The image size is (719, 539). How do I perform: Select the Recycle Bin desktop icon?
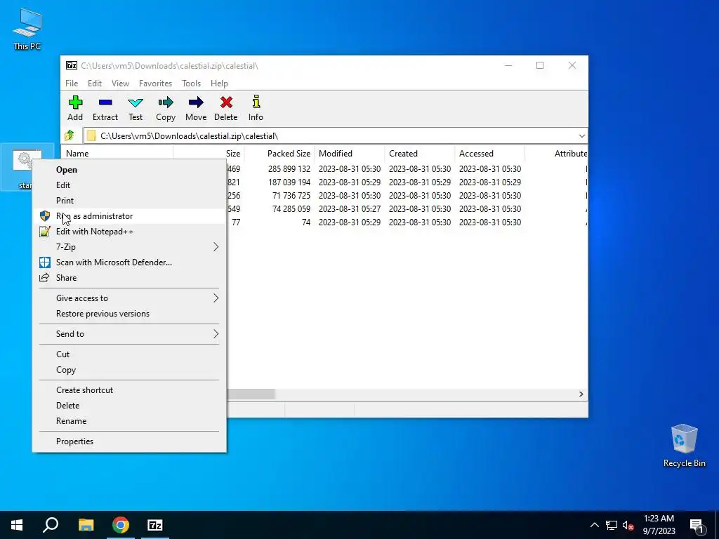tap(684, 446)
